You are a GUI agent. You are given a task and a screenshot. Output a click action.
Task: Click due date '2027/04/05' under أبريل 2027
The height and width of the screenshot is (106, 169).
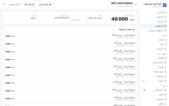(120, 69)
